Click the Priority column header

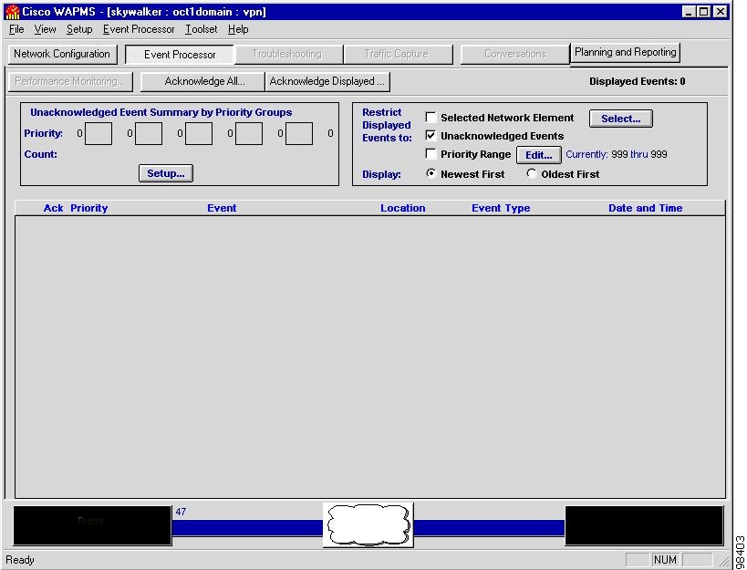click(89, 208)
